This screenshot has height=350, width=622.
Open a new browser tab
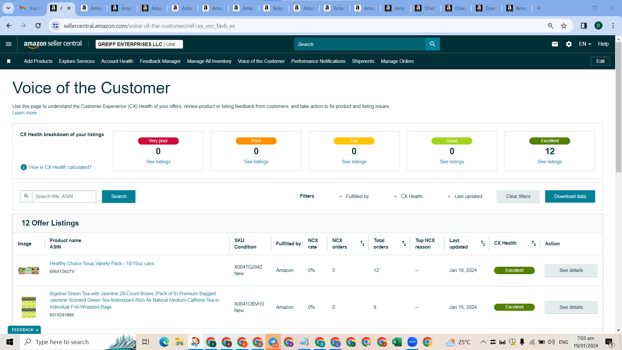[x=539, y=8]
